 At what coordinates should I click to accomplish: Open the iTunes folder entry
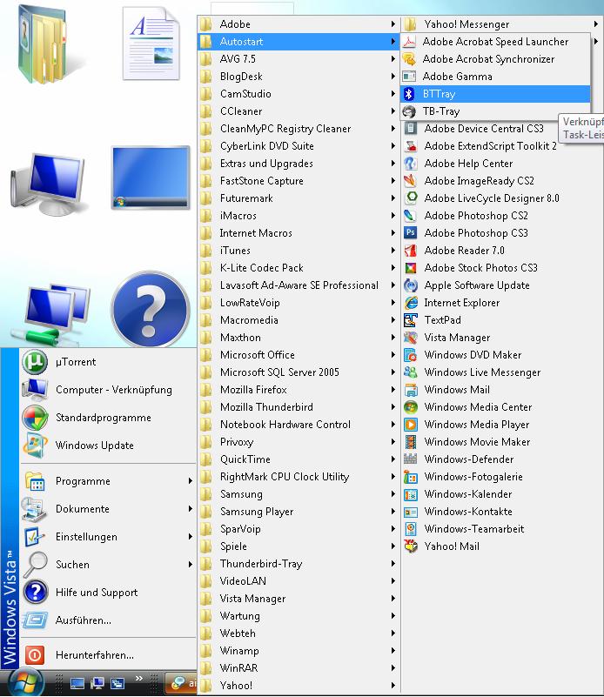coord(299,251)
